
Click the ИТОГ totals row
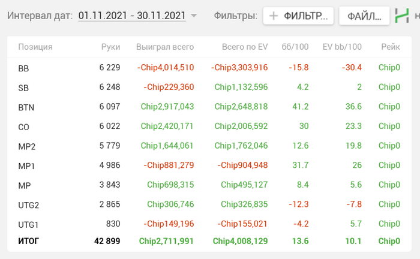click(209, 241)
